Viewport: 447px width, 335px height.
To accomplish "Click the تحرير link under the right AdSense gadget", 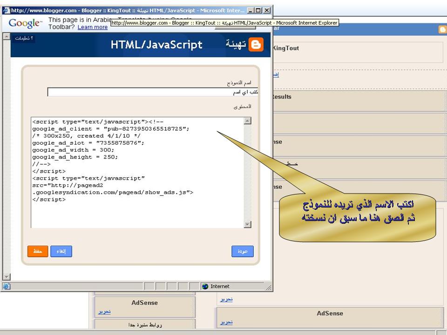I will [x=226, y=322].
